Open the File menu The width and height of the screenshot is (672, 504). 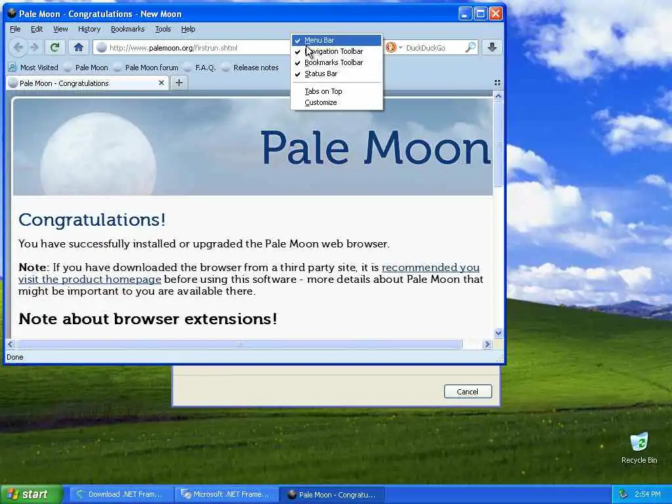15,29
